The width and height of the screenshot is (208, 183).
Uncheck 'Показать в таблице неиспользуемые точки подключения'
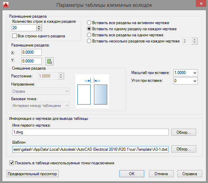point(12,163)
